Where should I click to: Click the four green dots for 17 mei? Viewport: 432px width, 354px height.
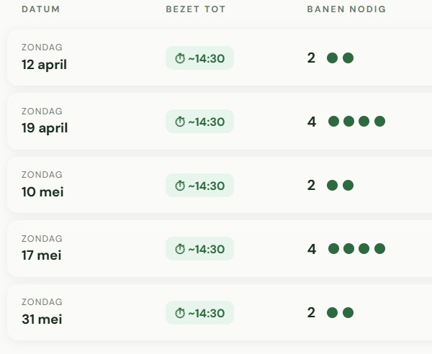tap(356, 249)
